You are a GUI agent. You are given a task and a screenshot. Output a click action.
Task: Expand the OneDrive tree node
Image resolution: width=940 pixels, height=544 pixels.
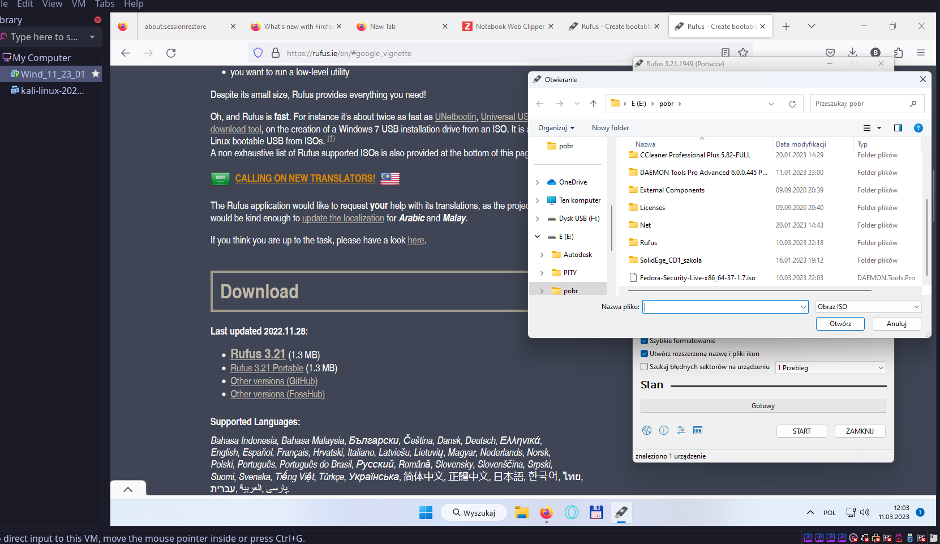537,182
